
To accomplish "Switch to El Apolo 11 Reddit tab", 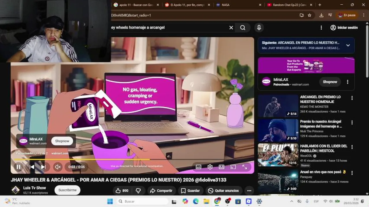I will pos(187,5).
